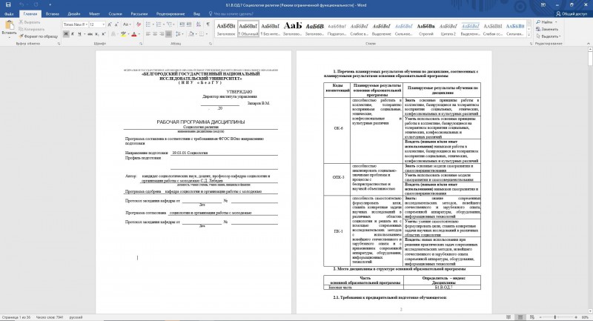Align text to the right
The height and width of the screenshot is (321, 593).
pos(162,34)
